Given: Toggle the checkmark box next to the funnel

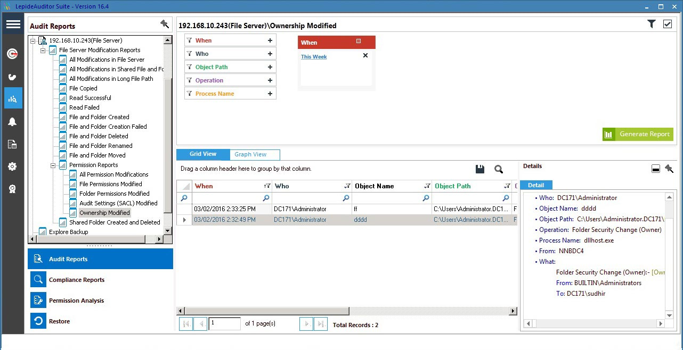Looking at the screenshot, I should click(x=668, y=24).
